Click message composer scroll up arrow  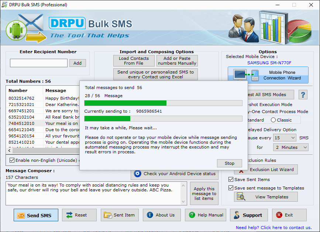click(183, 185)
